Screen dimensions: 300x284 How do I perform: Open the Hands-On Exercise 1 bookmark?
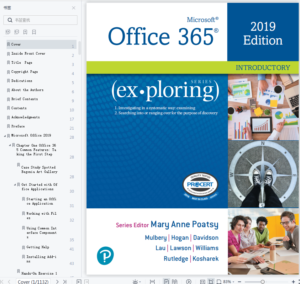click(x=39, y=273)
